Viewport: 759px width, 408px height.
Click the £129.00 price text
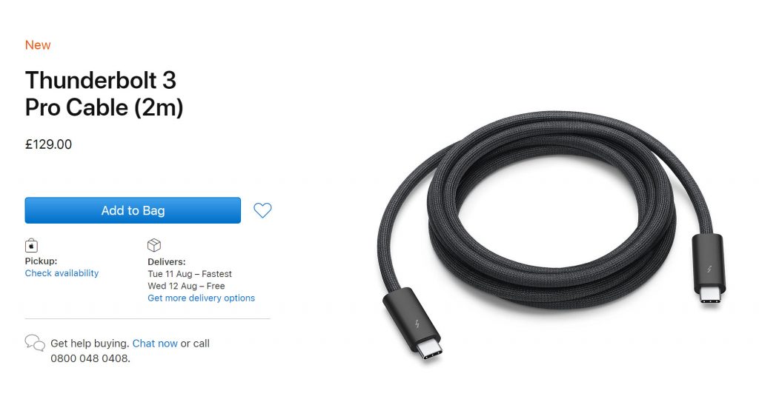(x=48, y=144)
